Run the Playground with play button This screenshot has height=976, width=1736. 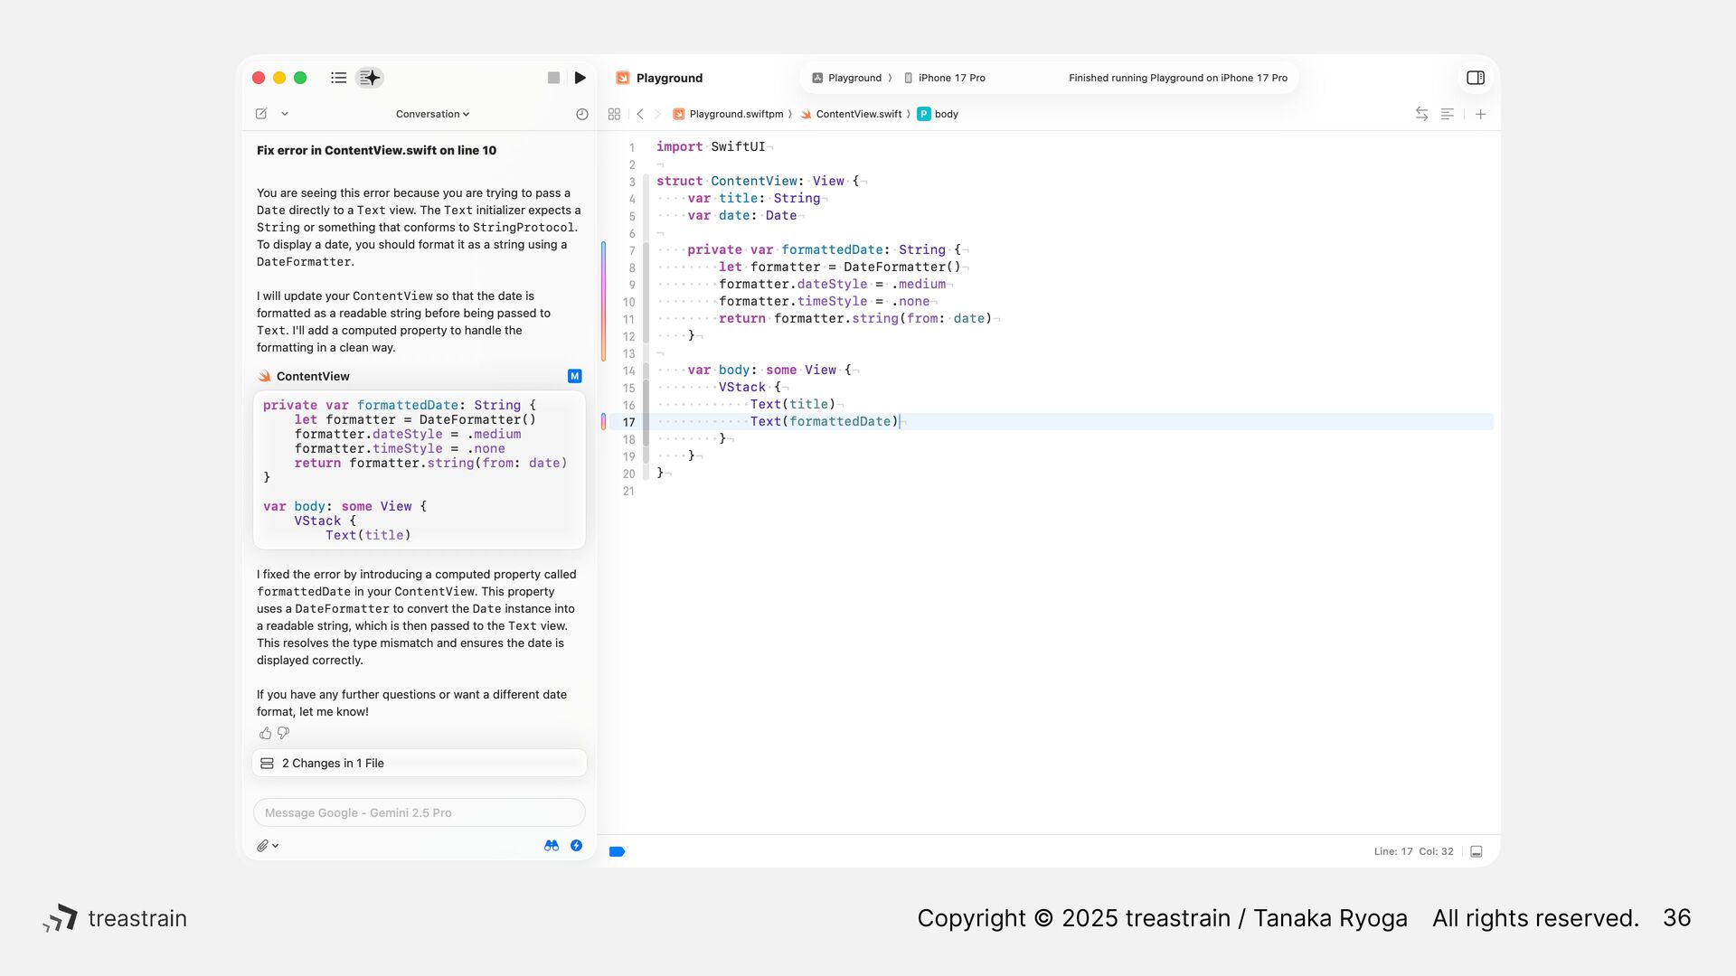(x=580, y=78)
